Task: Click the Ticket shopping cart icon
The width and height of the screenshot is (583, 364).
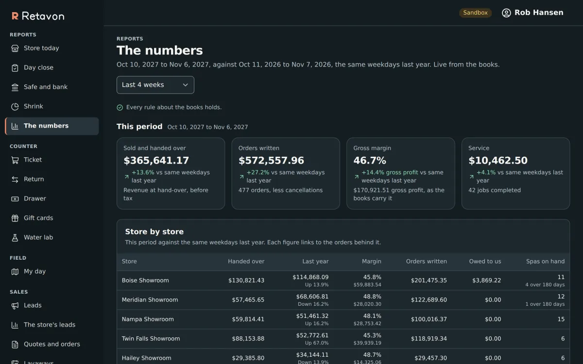Action: coord(15,160)
